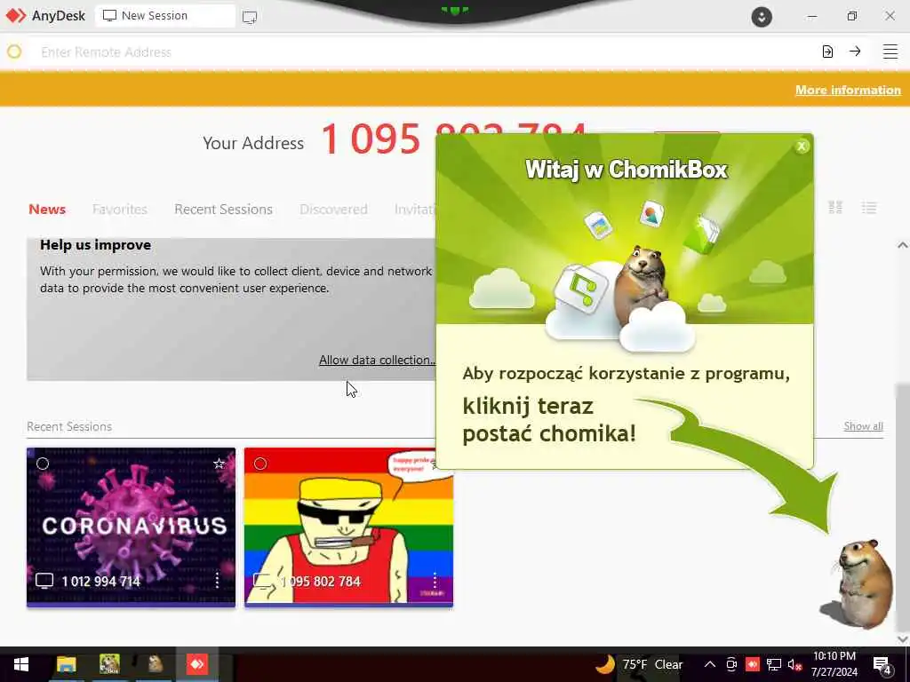Close the ChomikBox welcome popup

pos(802,147)
